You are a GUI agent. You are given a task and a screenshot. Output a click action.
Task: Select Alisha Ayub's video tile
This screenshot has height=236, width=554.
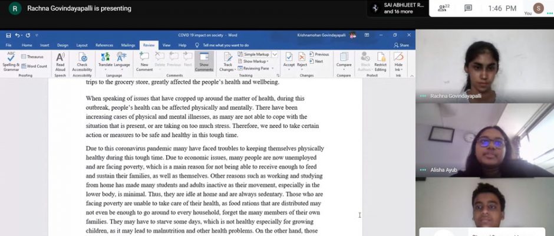coord(484,140)
